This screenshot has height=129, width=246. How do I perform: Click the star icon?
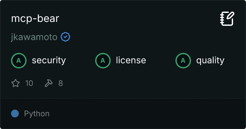(16, 84)
